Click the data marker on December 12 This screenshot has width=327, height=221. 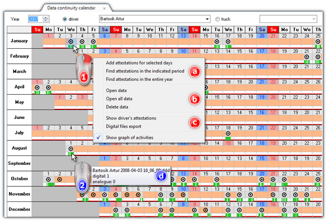click(228, 210)
